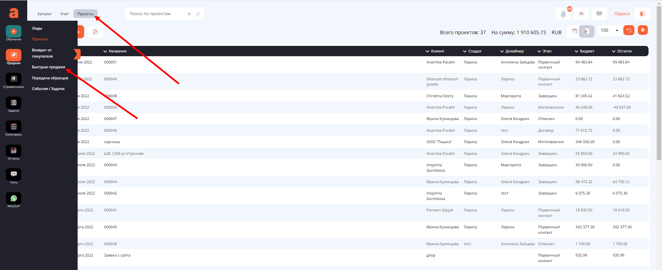Switch to kanban board view
Screen dimensions: 662x270
click(574, 31)
